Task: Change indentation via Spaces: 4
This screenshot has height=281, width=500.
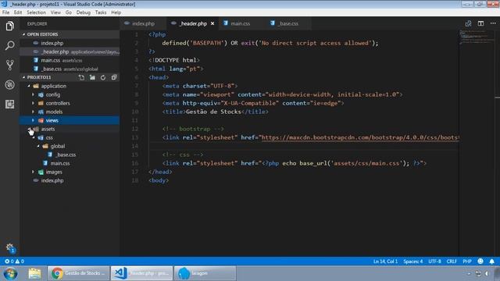Action: pos(413,261)
